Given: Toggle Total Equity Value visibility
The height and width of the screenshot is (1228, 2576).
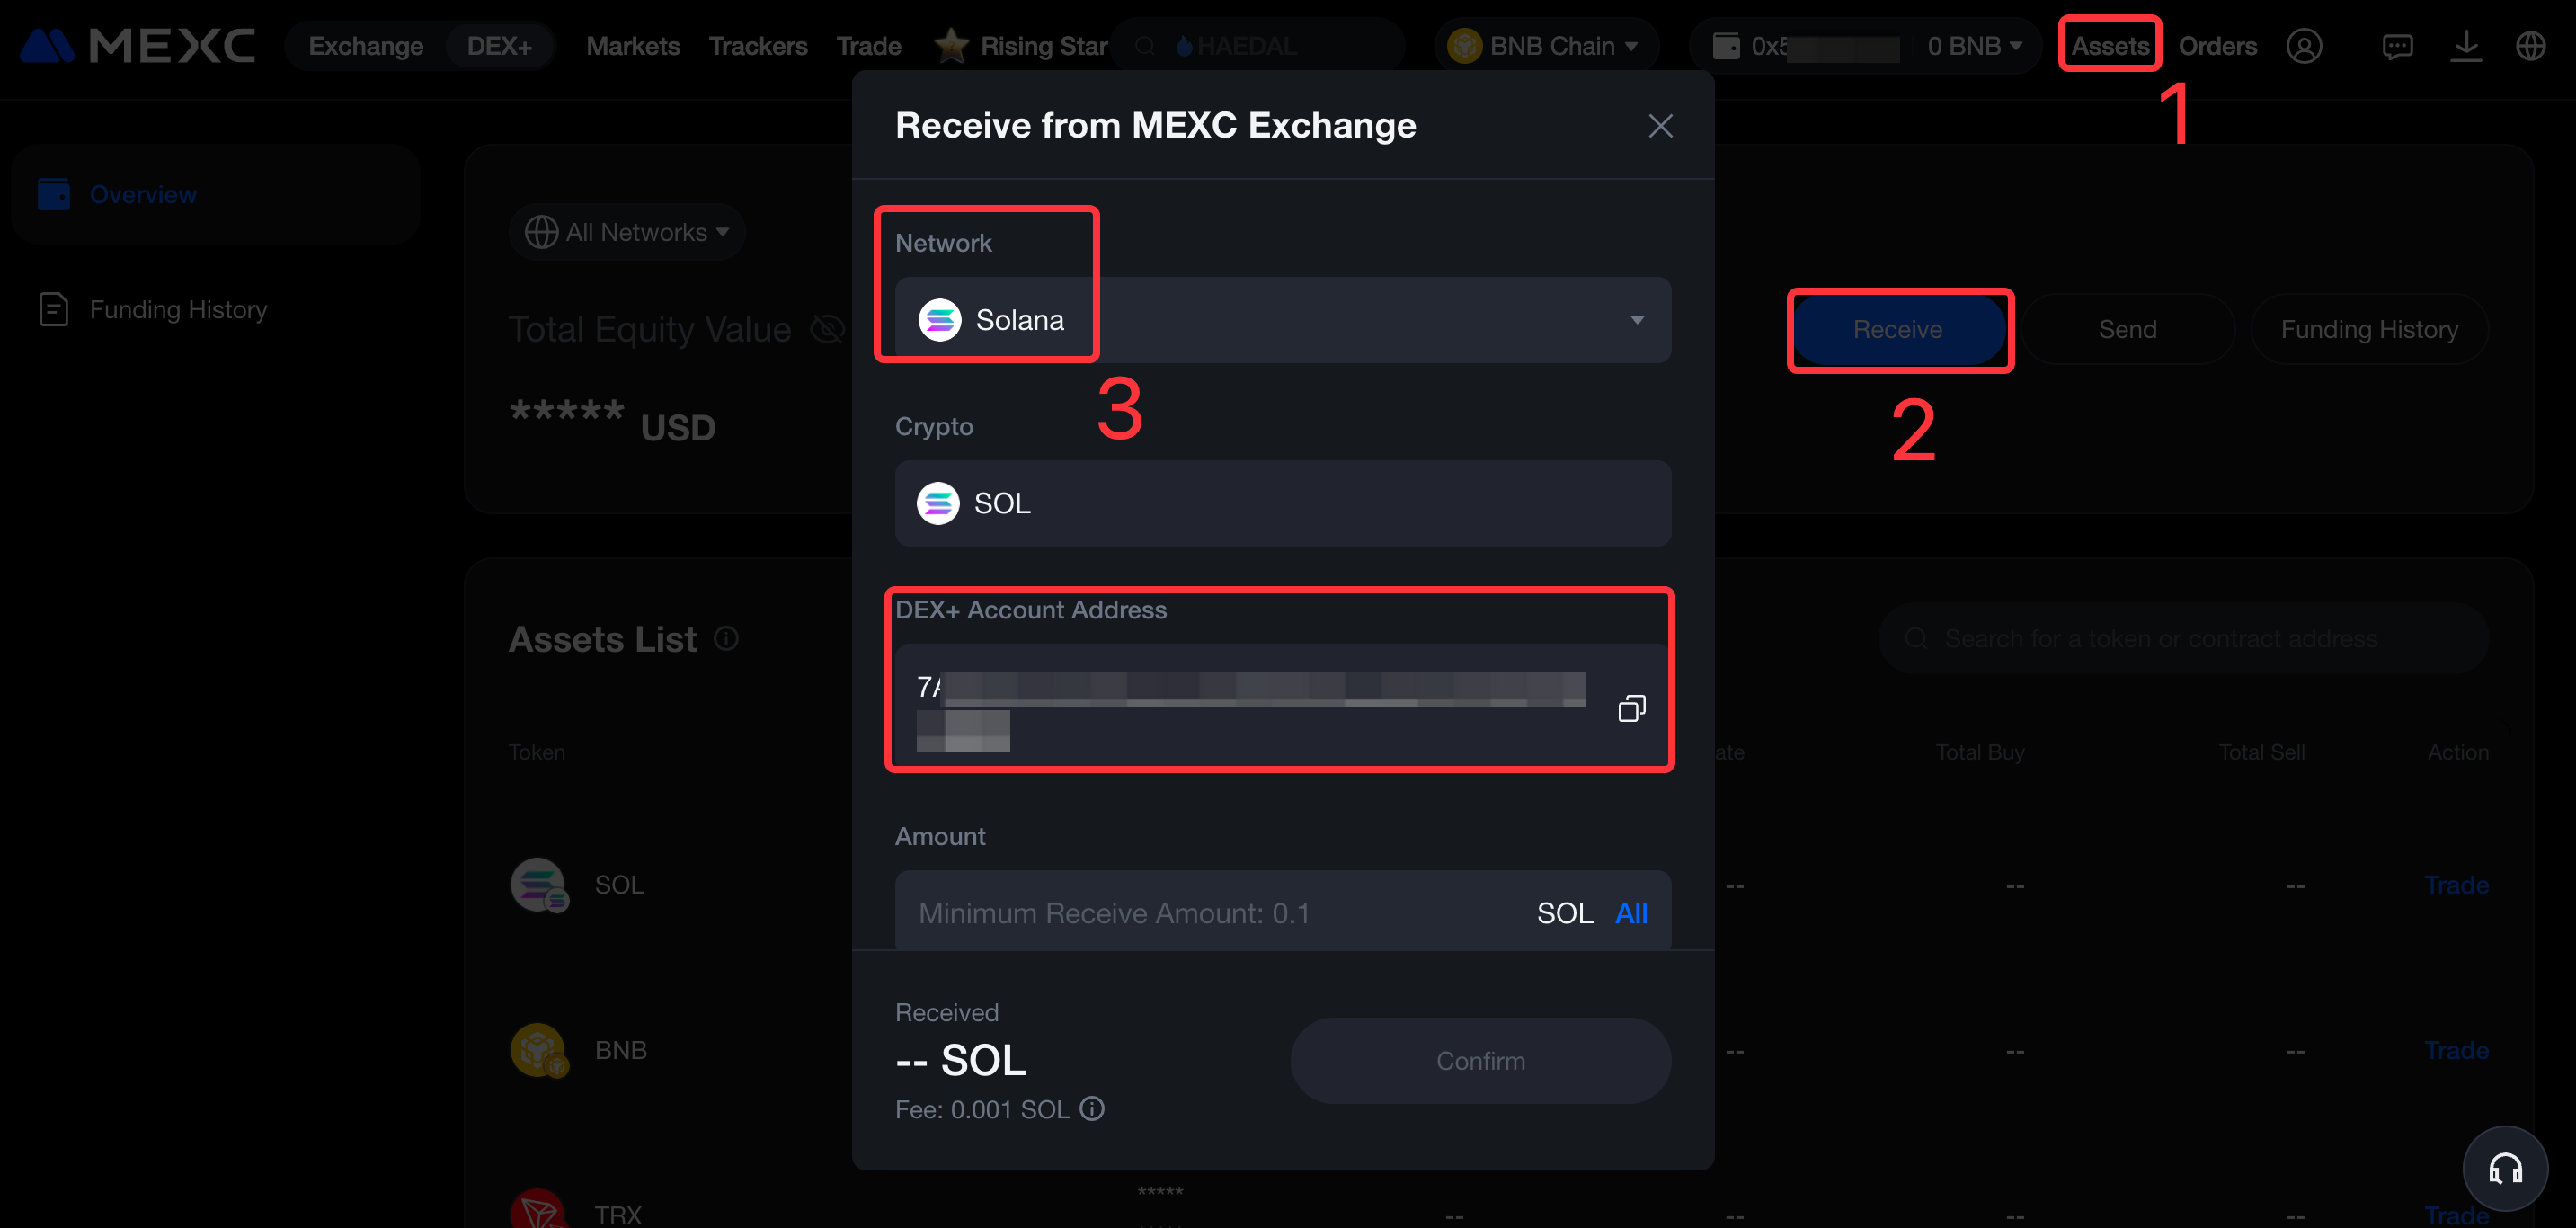Looking at the screenshot, I should (x=827, y=329).
